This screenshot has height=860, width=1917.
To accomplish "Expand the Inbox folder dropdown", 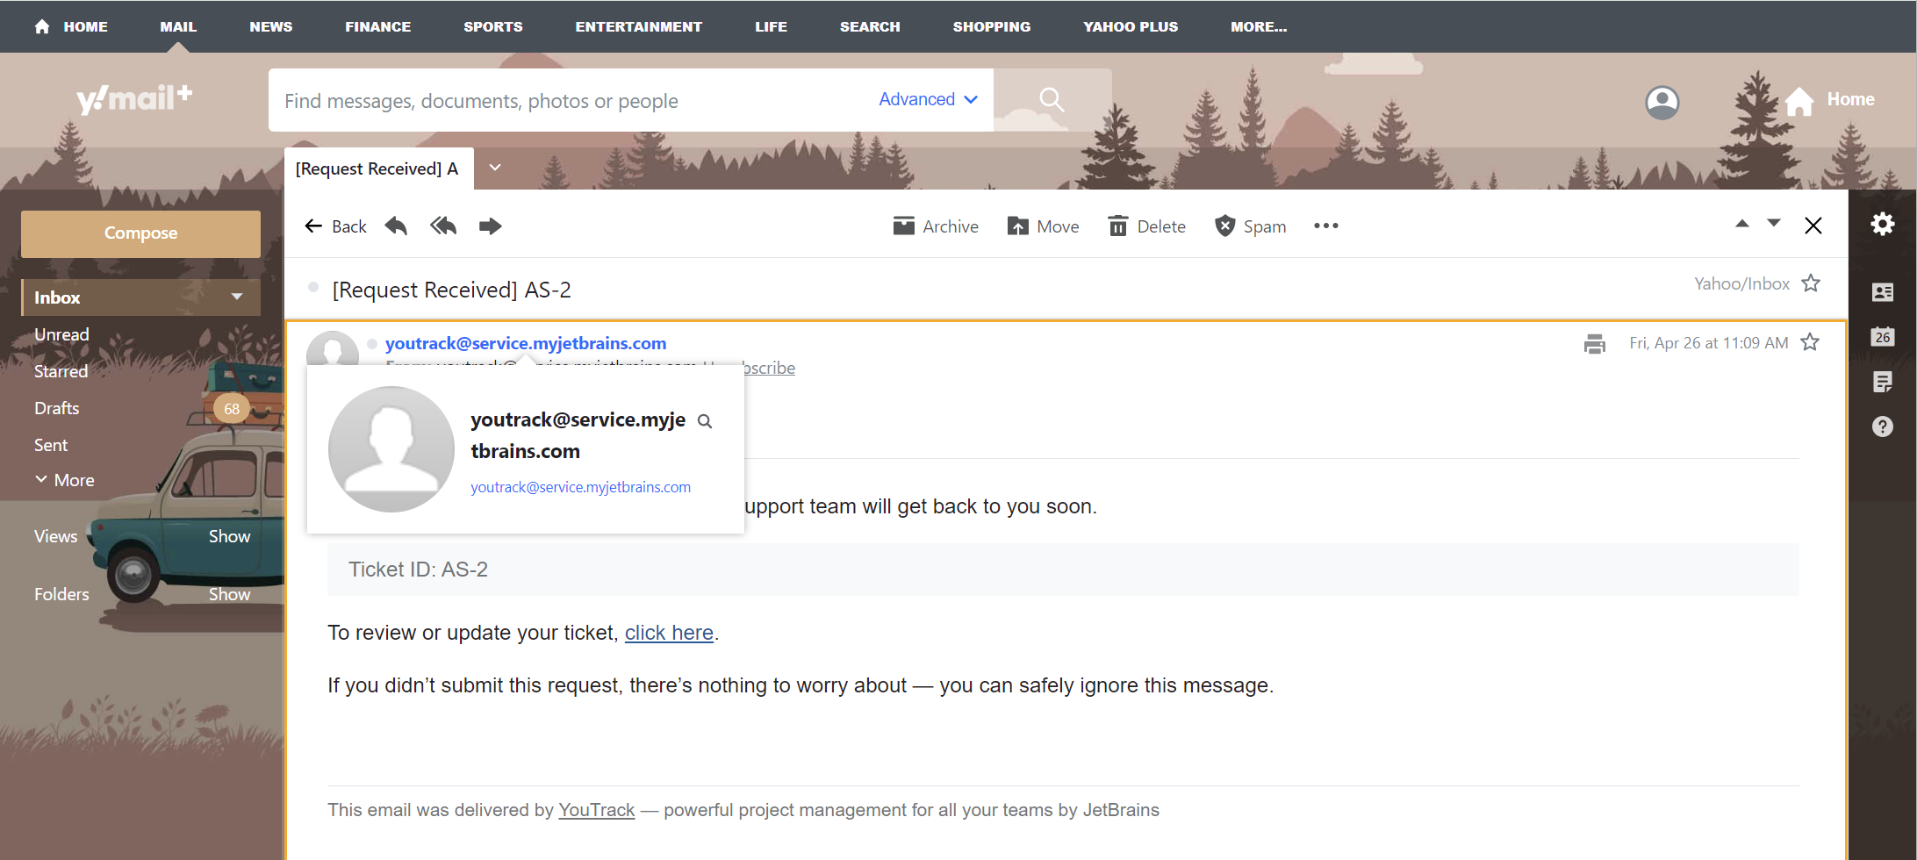I will [236, 297].
